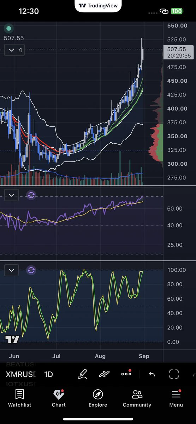Collapse the RSI indicator pane
The image size is (196, 424).
pyautogui.click(x=11, y=195)
